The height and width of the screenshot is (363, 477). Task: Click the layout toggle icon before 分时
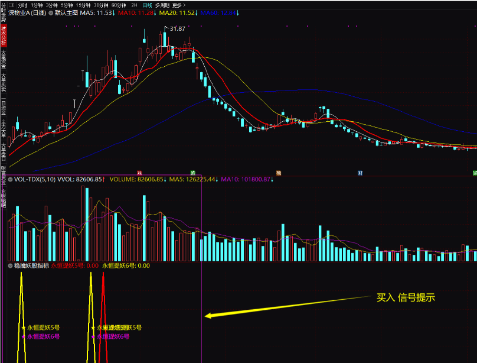[x=11, y=5]
